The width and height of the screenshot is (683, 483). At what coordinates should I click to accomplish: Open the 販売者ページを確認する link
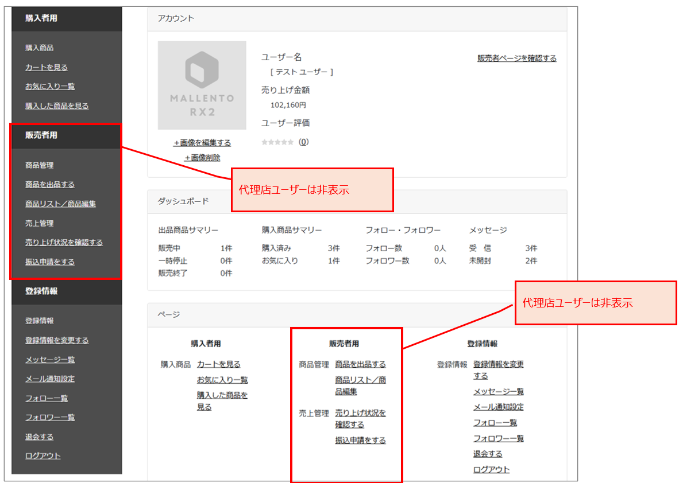pyautogui.click(x=516, y=59)
